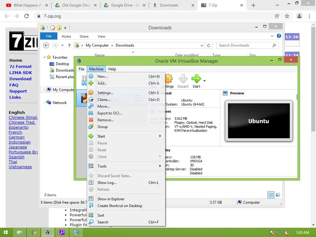Click the Create Shortcut on Desktop icon
The image size is (316, 237).
[x=91, y=206]
